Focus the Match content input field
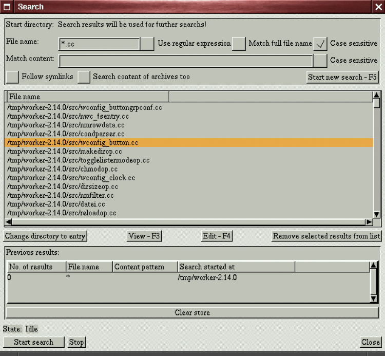 click(186, 61)
